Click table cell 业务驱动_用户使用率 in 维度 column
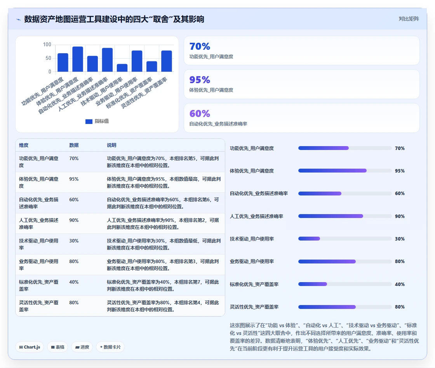 coord(38,265)
